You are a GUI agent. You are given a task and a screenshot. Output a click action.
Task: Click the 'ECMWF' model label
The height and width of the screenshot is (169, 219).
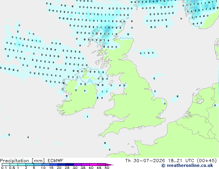(x=56, y=161)
